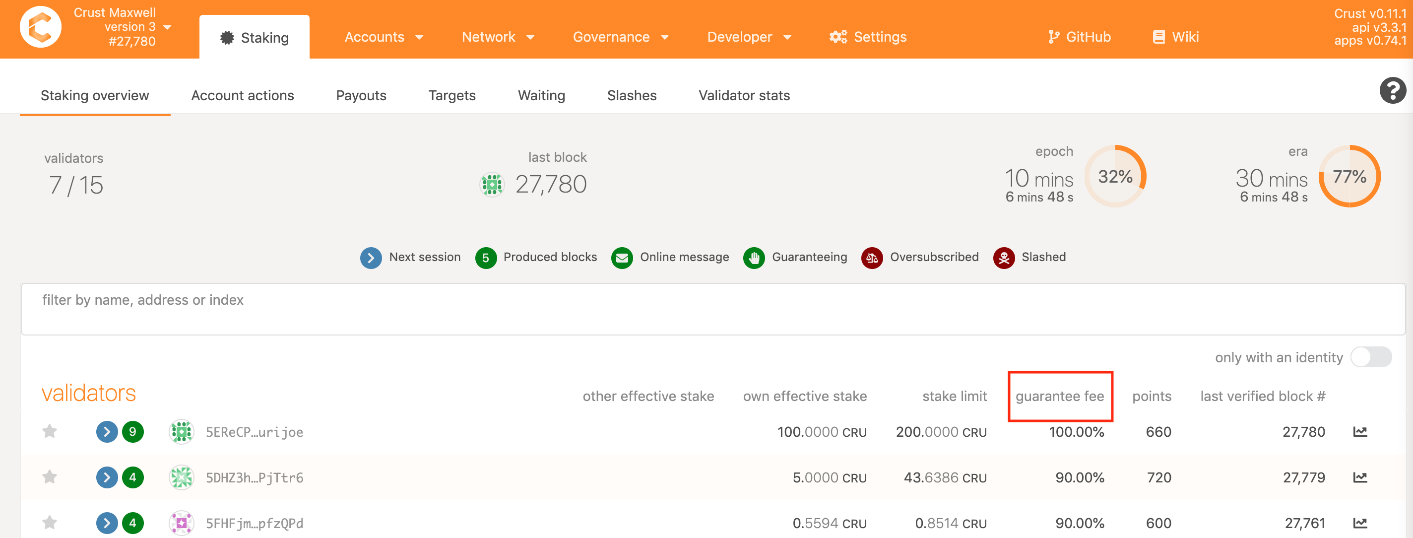Favorite the 5DHZ3h…PjTtr6 validator star
The height and width of the screenshot is (538, 1413).
(x=50, y=477)
